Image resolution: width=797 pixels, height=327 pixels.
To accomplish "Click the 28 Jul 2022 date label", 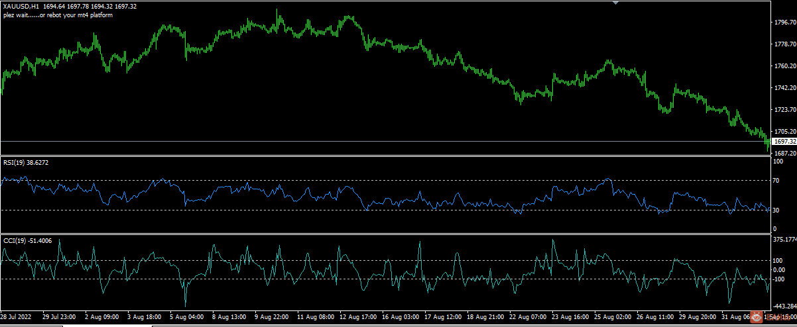I will pos(16,318).
